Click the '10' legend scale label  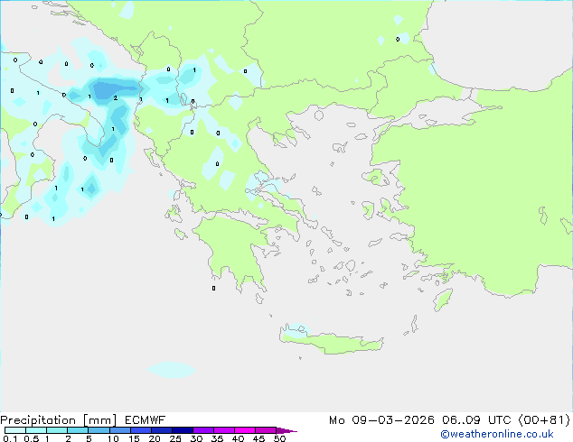[113, 438]
